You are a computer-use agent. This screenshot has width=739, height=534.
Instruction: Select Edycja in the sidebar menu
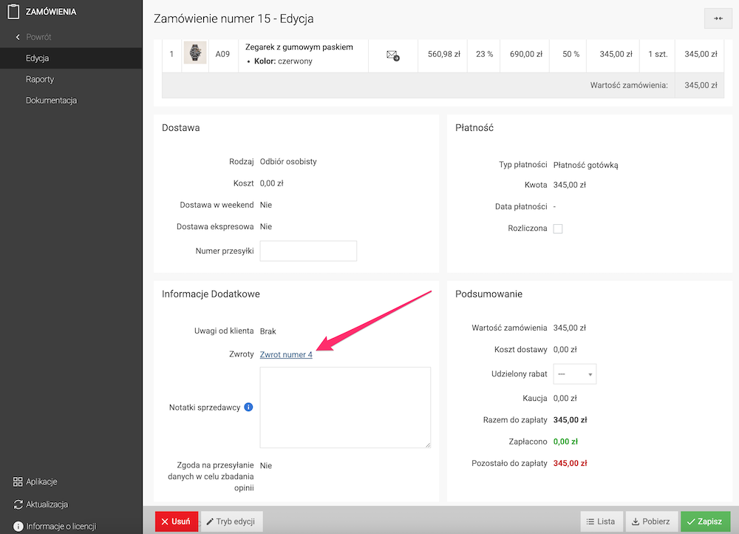click(38, 58)
